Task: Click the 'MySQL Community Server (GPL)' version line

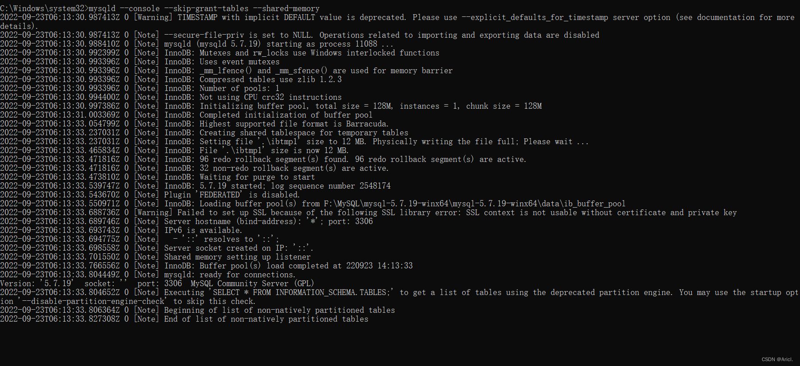Action: 157,283
